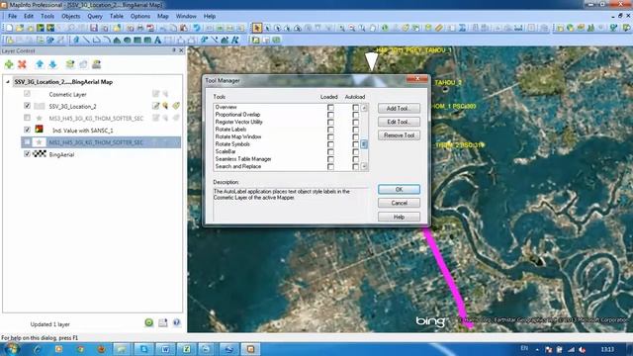Click the red Remove Layers icon
Image resolution: width=633 pixels, height=356 pixels.
click(x=22, y=64)
